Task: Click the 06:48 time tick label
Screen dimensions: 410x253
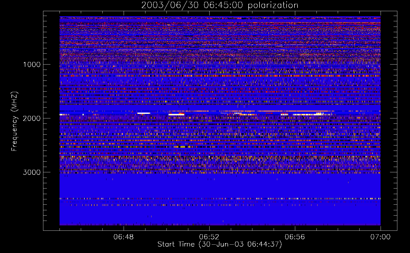Action: [124, 237]
